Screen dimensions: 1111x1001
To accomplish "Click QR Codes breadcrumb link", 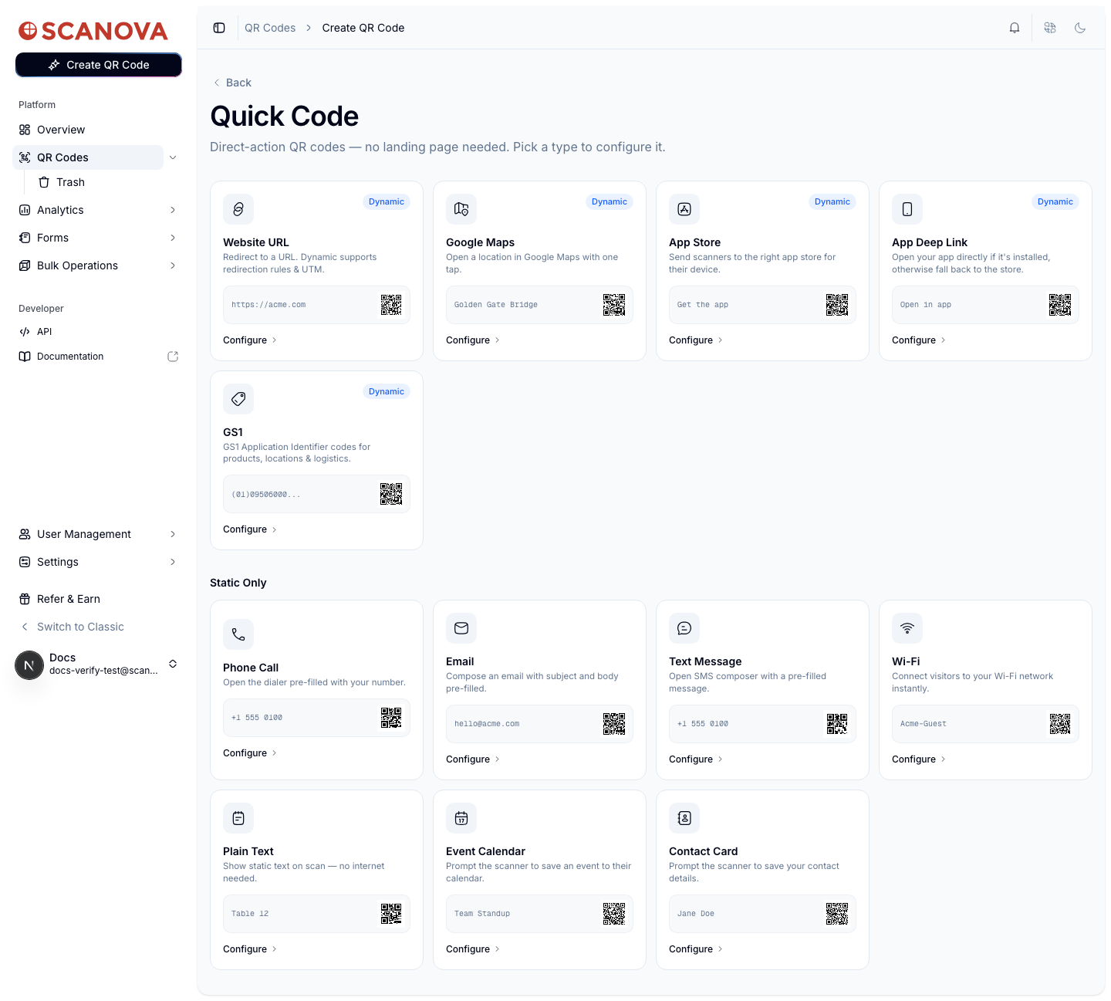I will click(270, 28).
